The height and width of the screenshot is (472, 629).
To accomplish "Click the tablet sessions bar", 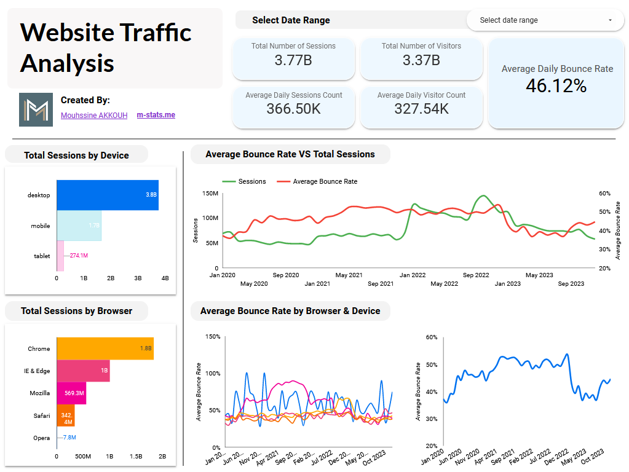I will tap(60, 255).
